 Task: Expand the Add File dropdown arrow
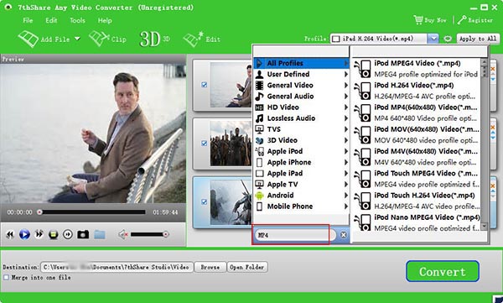coord(77,39)
